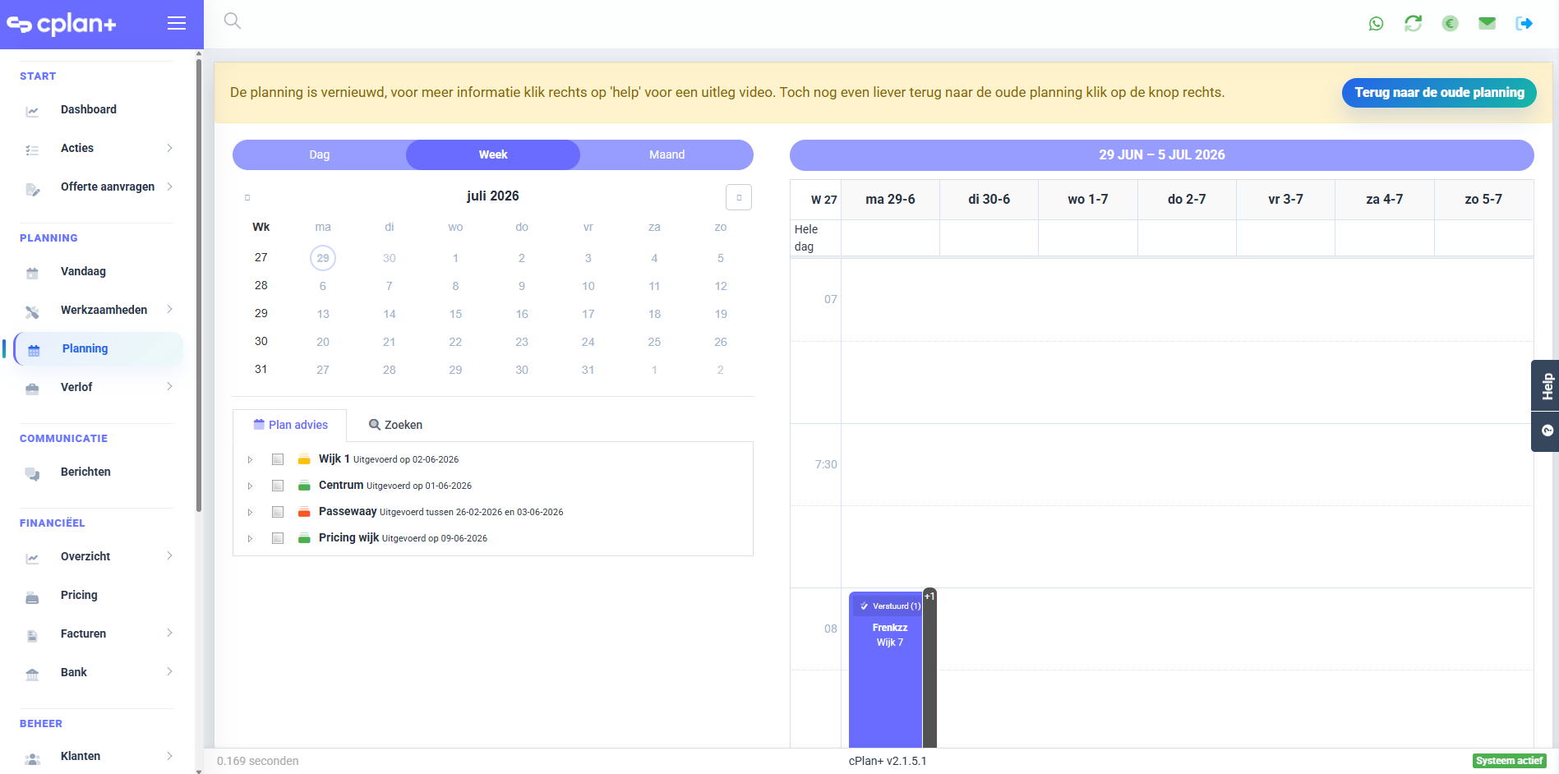This screenshot has height=774, width=1559.
Task: Click the green refresh sync icon
Action: pos(1414,24)
